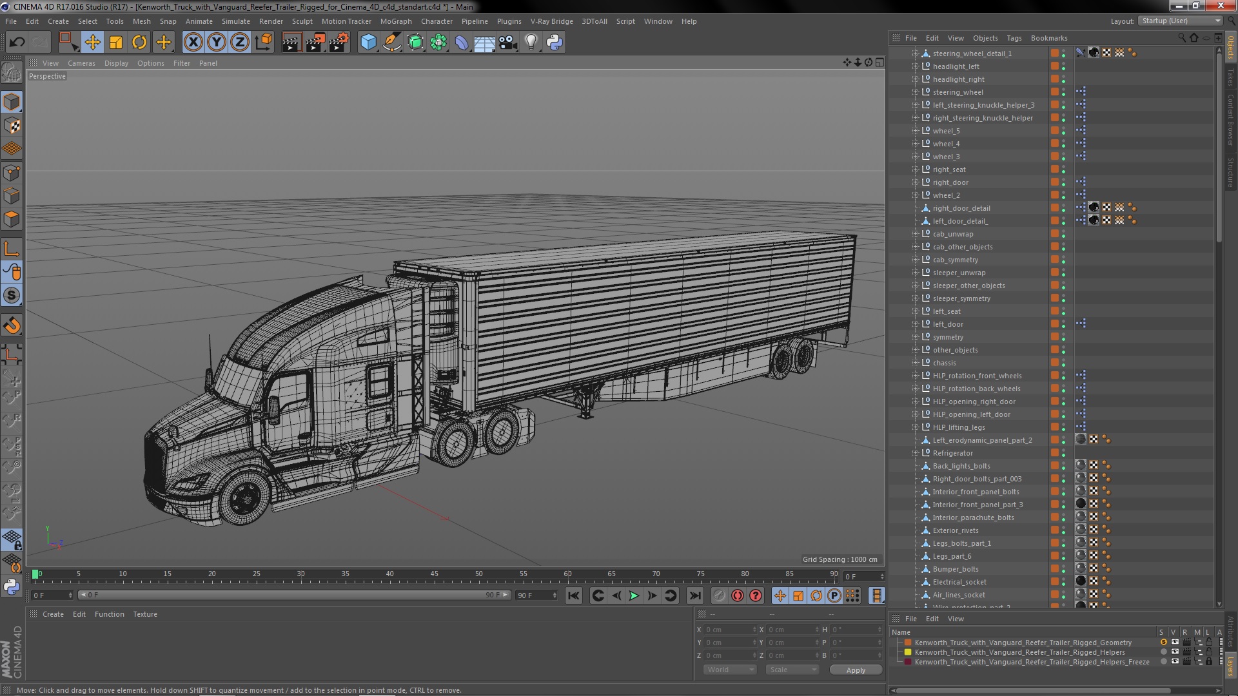
Task: Switch to Texture mode icon
Action: (12, 125)
